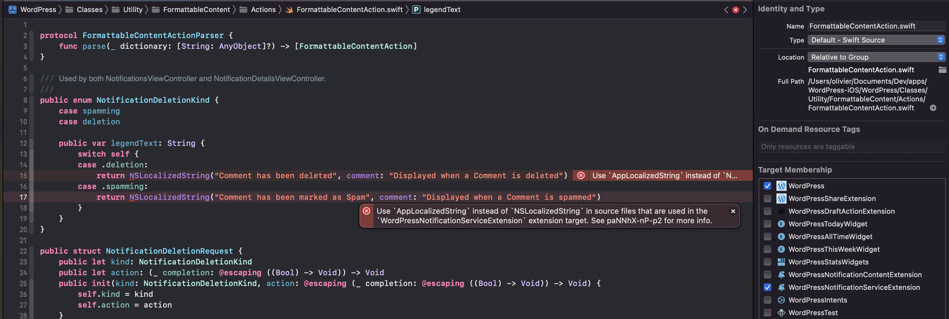The image size is (949, 319).
Task: Click the error icon inside the expanded error popup
Action: (366, 211)
